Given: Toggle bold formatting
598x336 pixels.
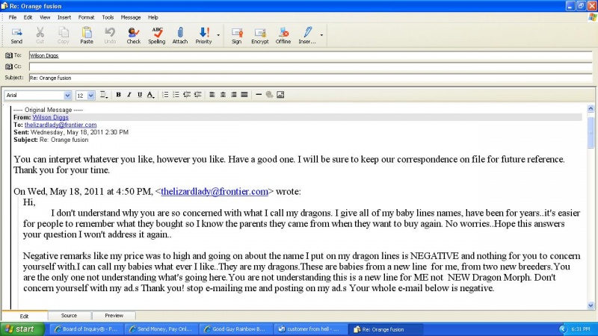Looking at the screenshot, I should pos(119,95).
